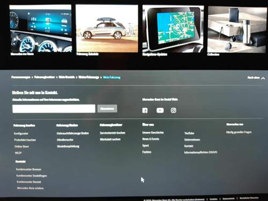Open Kundencenter Bremen link
The height and width of the screenshot is (201, 268).
[x=28, y=169]
